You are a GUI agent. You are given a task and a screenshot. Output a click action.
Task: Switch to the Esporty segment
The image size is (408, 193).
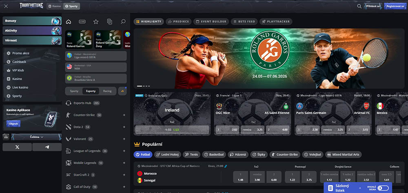[91, 91]
